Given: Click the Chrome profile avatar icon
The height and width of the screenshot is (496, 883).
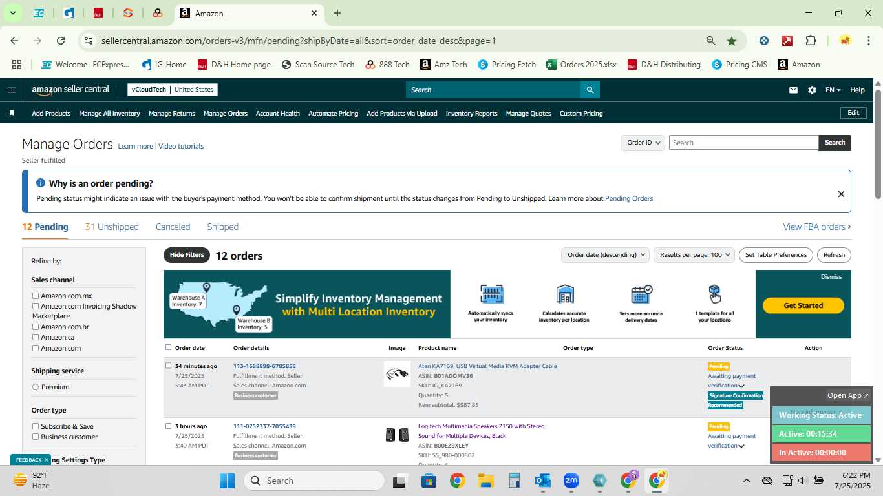Looking at the screenshot, I should [x=845, y=41].
